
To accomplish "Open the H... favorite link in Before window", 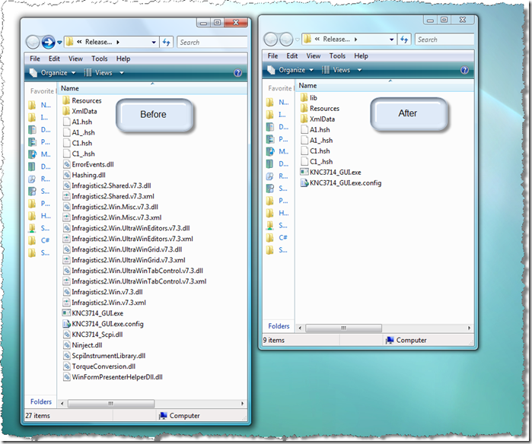I will [x=40, y=216].
